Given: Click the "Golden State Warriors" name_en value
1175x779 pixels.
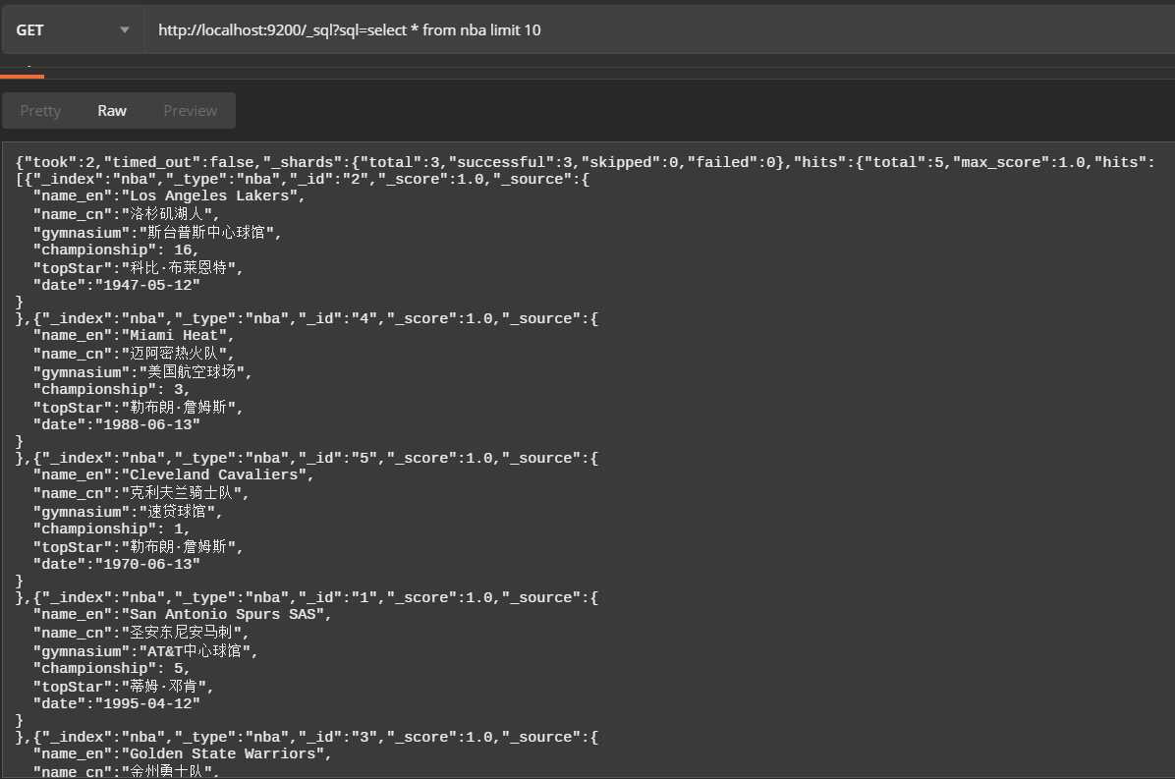Looking at the screenshot, I should (223, 752).
